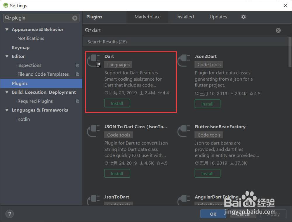Viewport: 292px width, 222px height.
Task: Install the Json2Dart plugin
Action: tap(207, 104)
